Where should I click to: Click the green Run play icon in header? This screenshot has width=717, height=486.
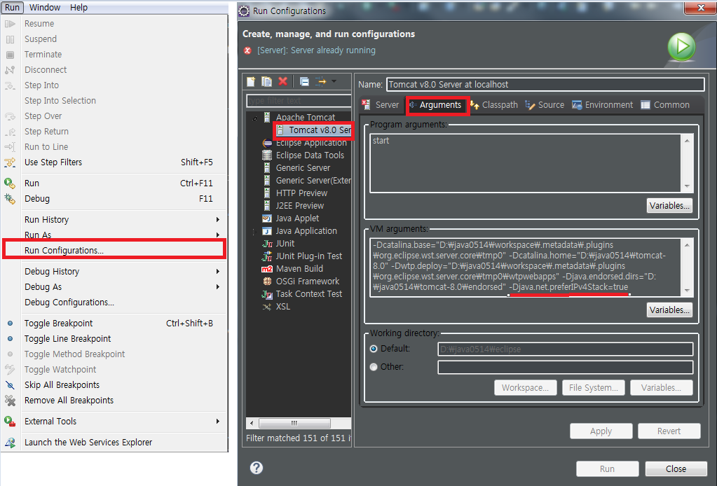[681, 47]
